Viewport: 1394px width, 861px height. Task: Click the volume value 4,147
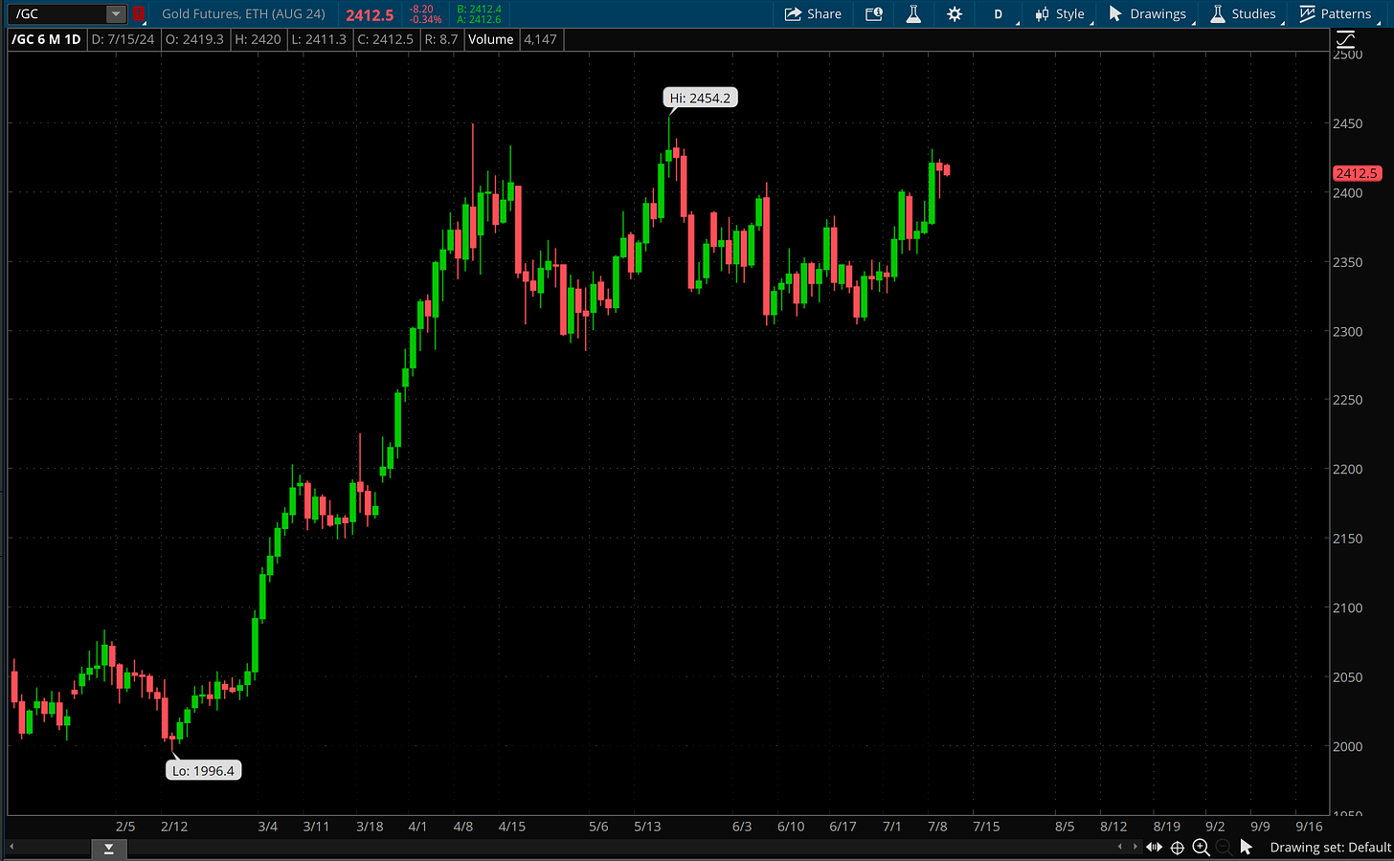(x=540, y=39)
